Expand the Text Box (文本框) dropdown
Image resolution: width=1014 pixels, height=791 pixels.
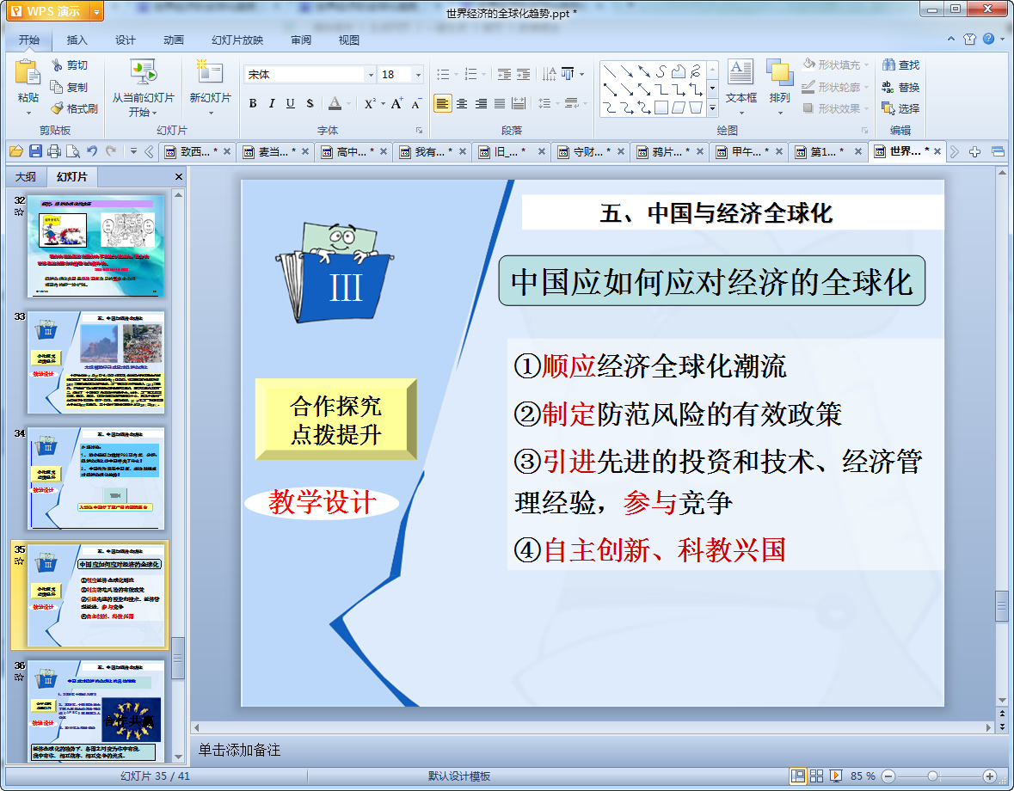point(741,113)
